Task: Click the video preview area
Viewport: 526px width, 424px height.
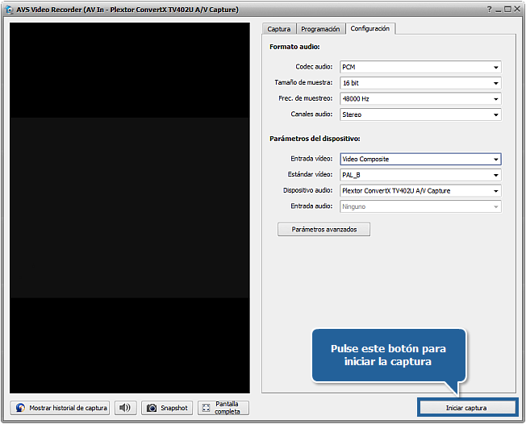Action: tap(130, 208)
